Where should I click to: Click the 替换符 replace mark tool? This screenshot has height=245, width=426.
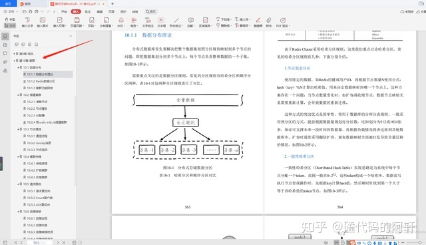click(242, 25)
